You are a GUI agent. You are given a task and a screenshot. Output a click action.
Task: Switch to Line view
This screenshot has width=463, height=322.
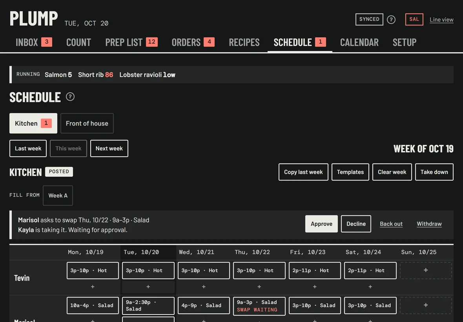click(441, 20)
